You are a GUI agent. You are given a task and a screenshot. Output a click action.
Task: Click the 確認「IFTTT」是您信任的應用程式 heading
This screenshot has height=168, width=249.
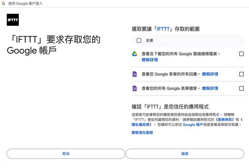tap(170, 107)
